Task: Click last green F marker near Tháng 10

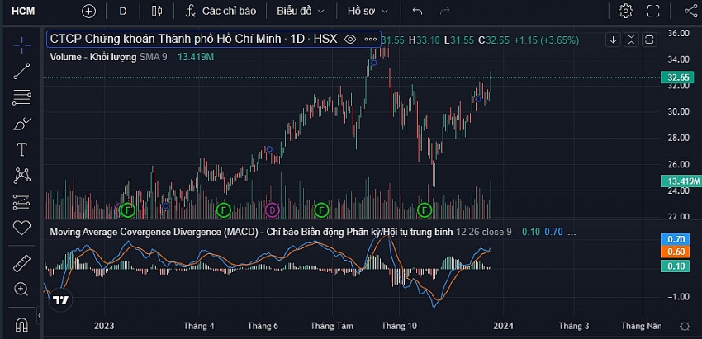Action: click(424, 210)
